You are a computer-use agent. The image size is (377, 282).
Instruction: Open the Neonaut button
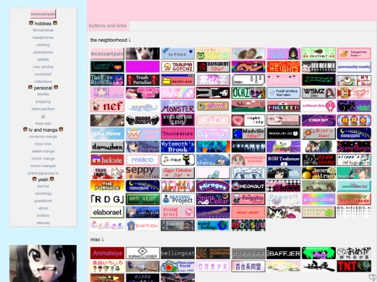tap(249, 186)
